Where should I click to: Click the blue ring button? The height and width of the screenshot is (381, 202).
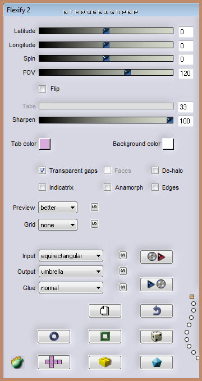54,336
